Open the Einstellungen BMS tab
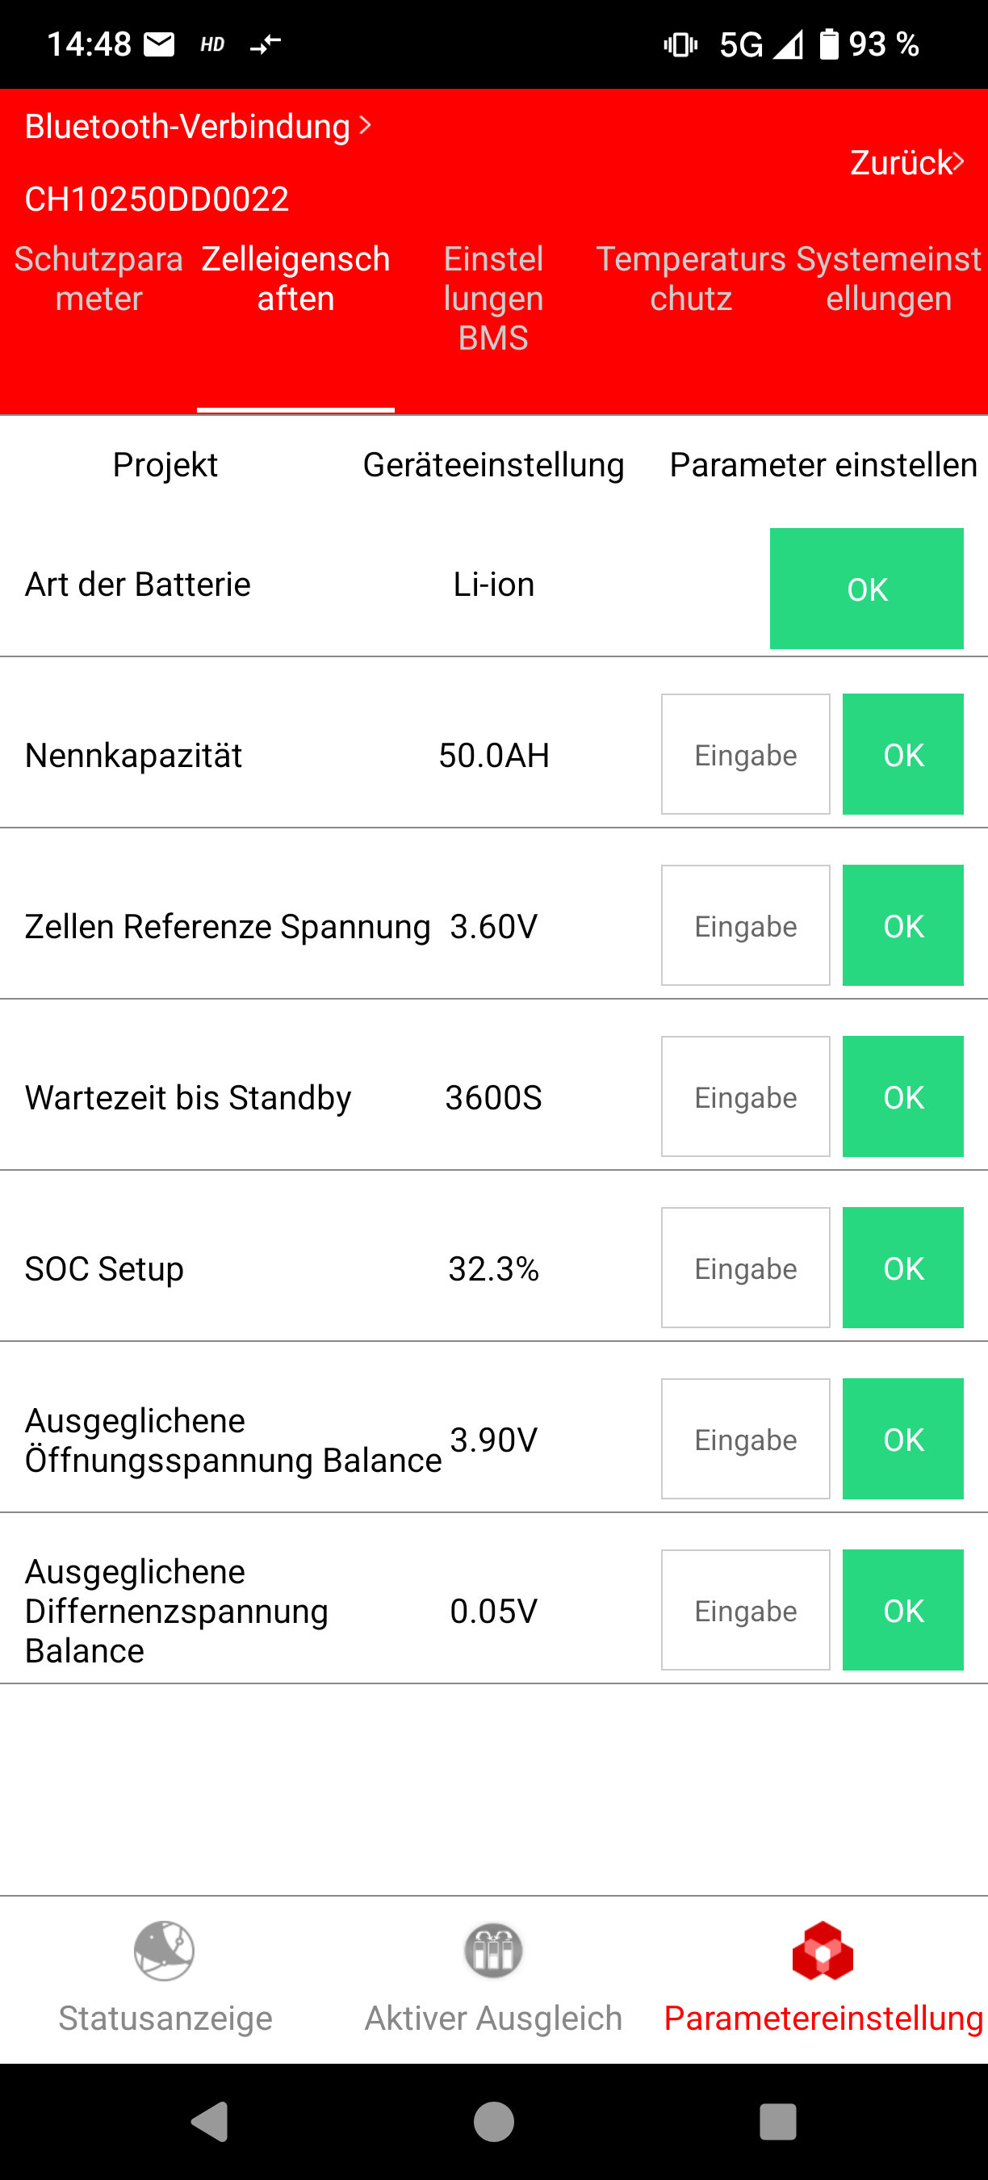 [493, 298]
